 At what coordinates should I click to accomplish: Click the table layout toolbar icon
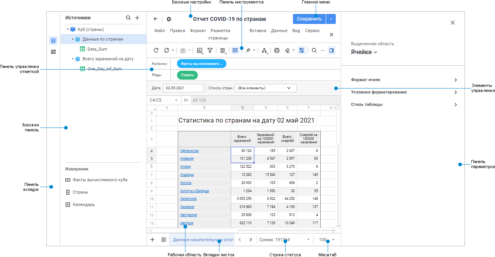pos(223,50)
